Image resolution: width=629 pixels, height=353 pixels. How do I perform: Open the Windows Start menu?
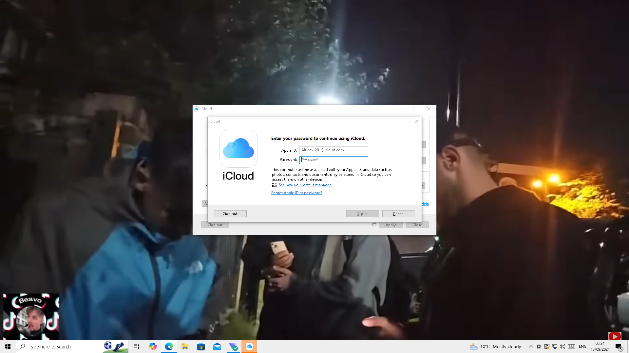click(8, 346)
